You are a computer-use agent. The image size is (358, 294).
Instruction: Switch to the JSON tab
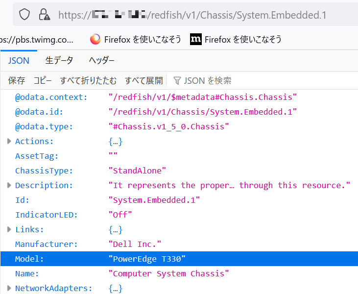19,61
